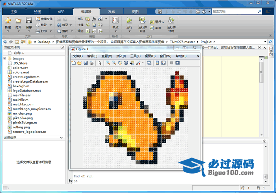The height and width of the screenshot is (193, 276).
Task: Select createLegoBox.m in file list
Action: tap(26, 77)
